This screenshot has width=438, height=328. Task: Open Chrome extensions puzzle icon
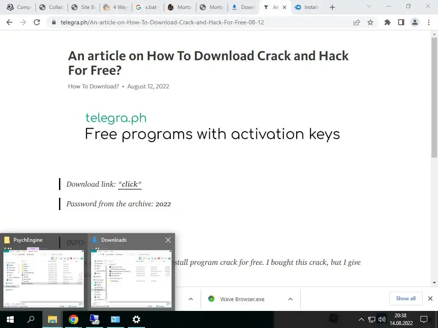pos(388,22)
